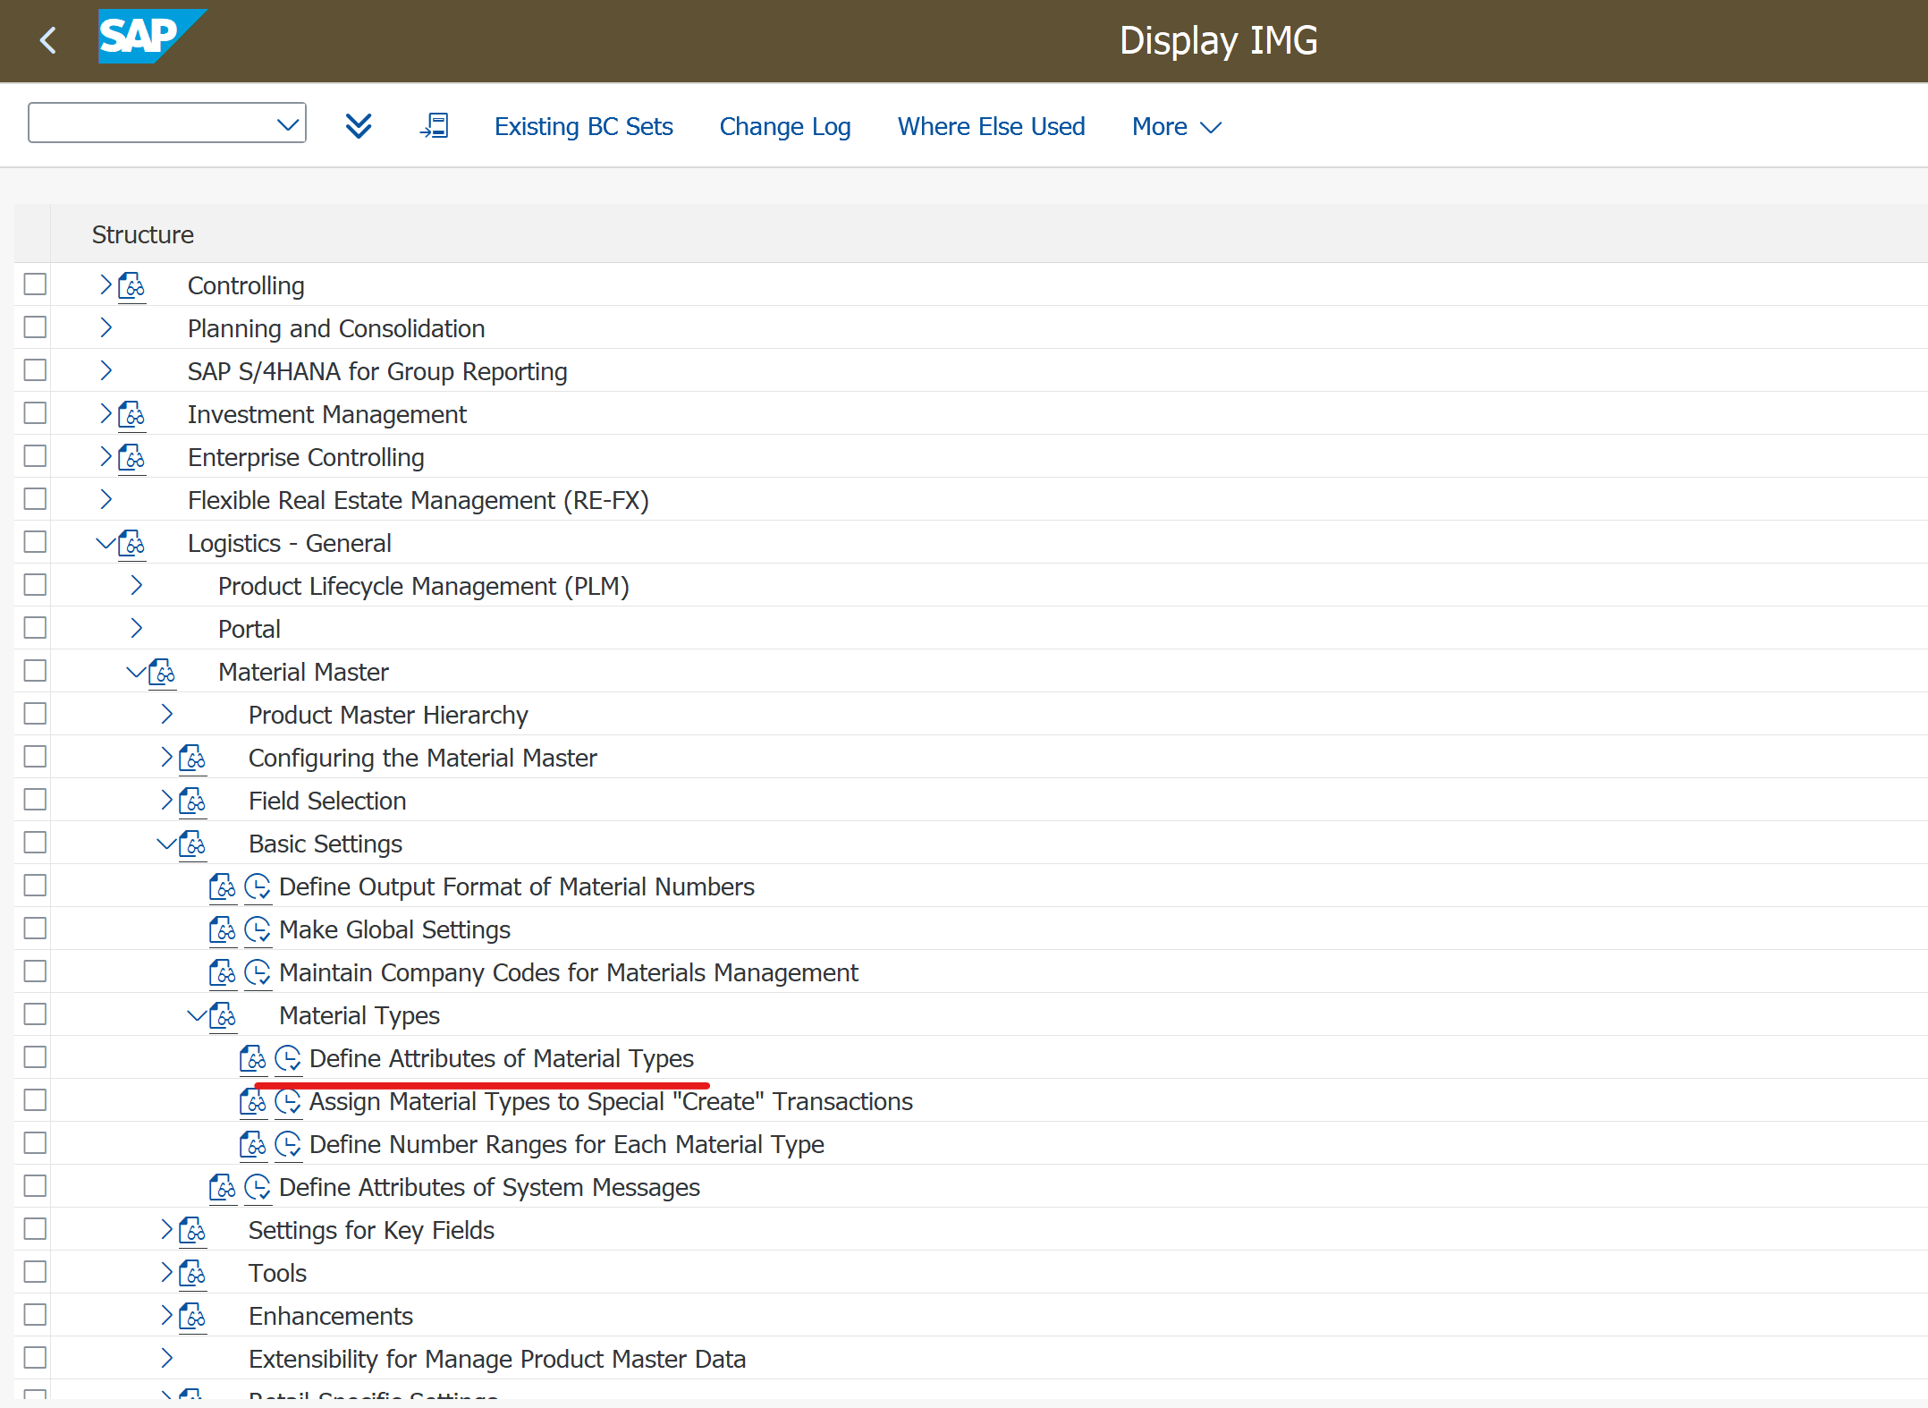The height and width of the screenshot is (1408, 1928).
Task: Collapse the Material Master node
Action: coord(136,671)
